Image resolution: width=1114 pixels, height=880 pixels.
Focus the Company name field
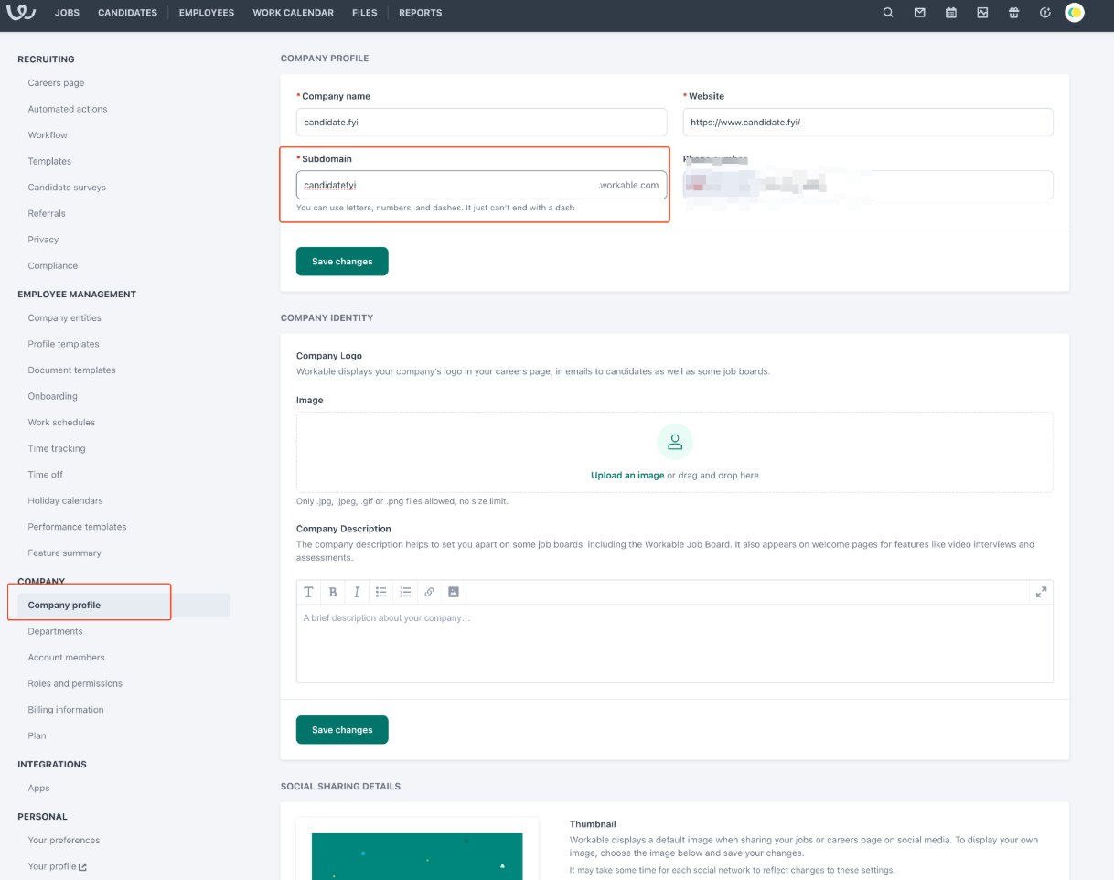482,122
